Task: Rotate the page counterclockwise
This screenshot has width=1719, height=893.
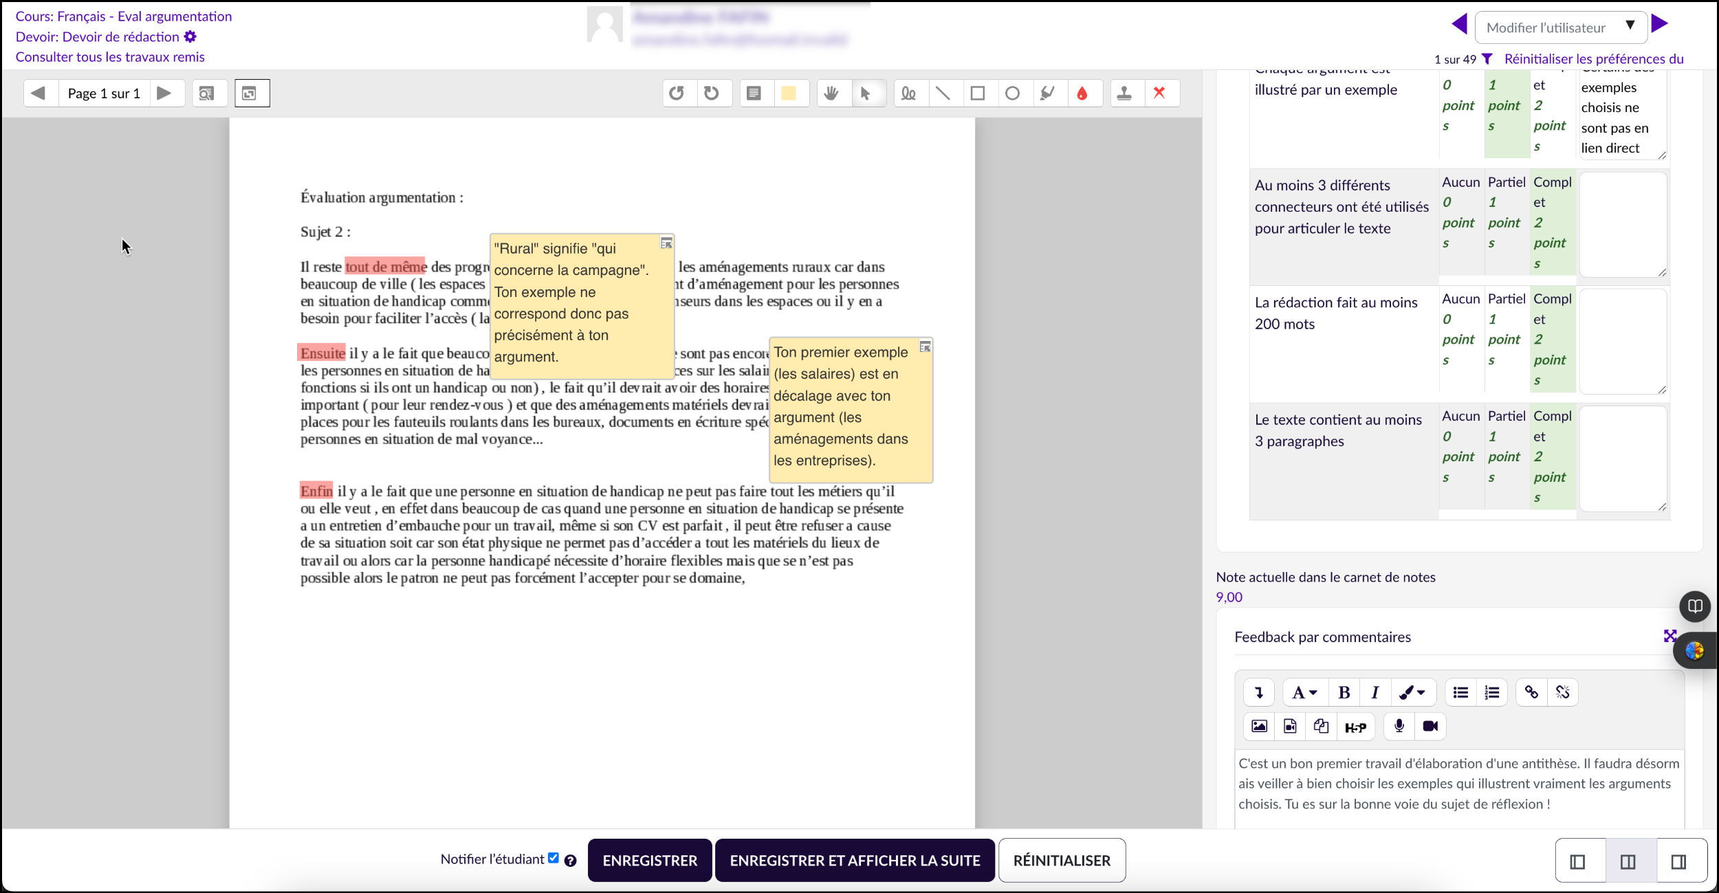Action: pos(677,93)
